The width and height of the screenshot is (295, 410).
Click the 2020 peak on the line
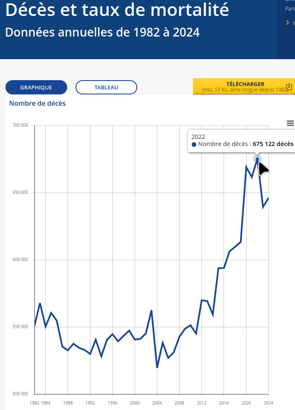(246, 167)
